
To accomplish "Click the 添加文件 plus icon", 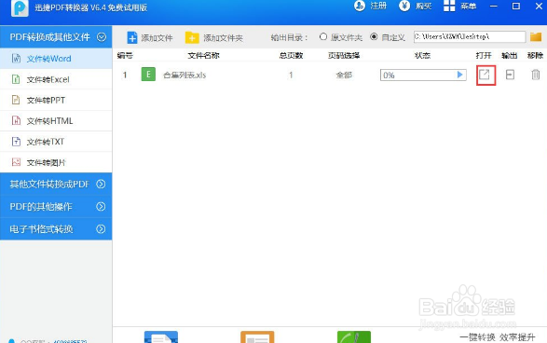I will pyautogui.click(x=132, y=37).
